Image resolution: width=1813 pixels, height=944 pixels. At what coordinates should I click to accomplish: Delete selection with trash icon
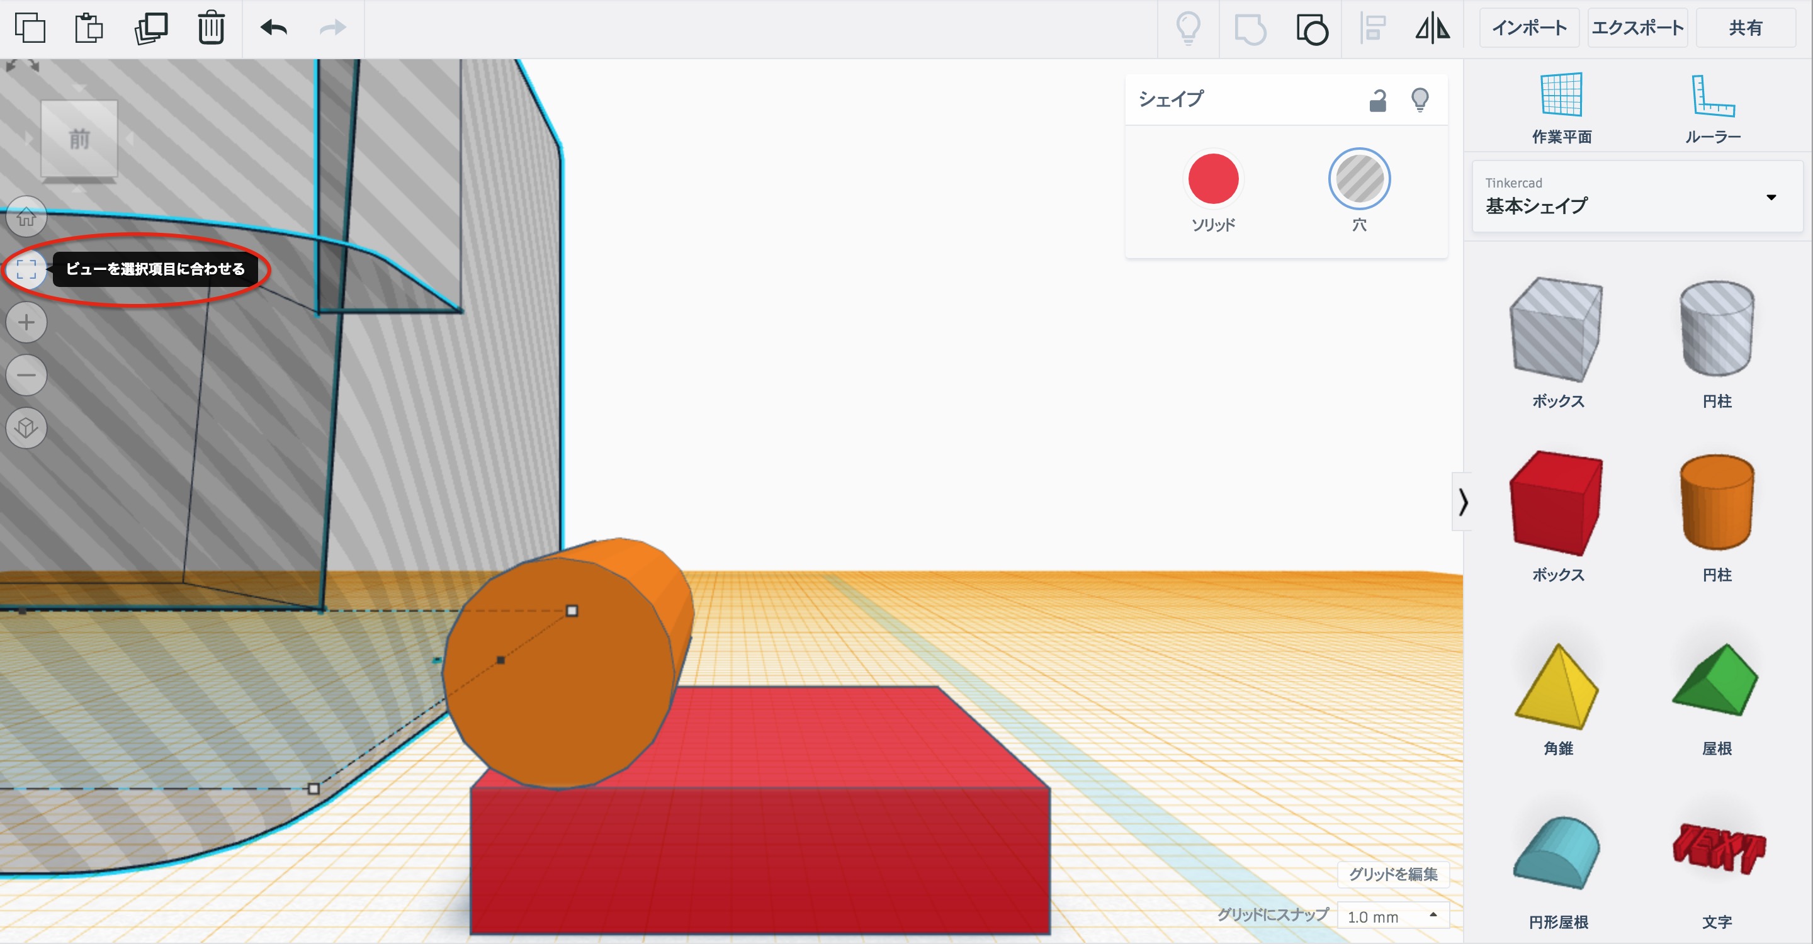(x=210, y=28)
